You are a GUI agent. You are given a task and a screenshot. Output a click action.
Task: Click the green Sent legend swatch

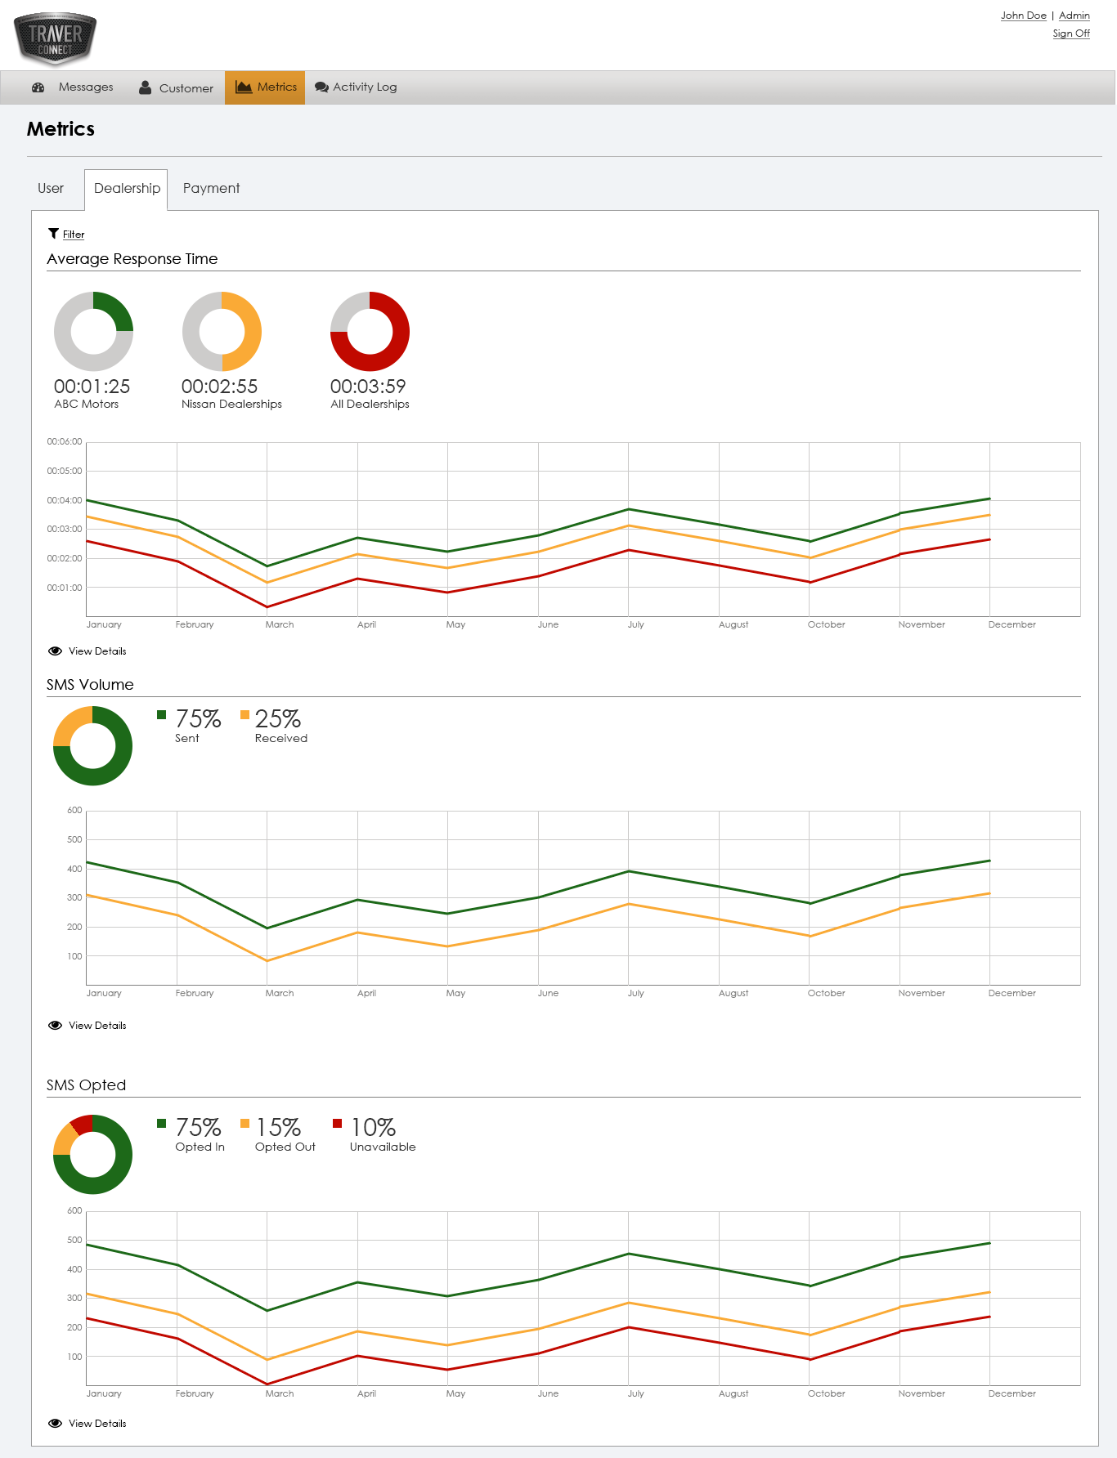click(162, 715)
